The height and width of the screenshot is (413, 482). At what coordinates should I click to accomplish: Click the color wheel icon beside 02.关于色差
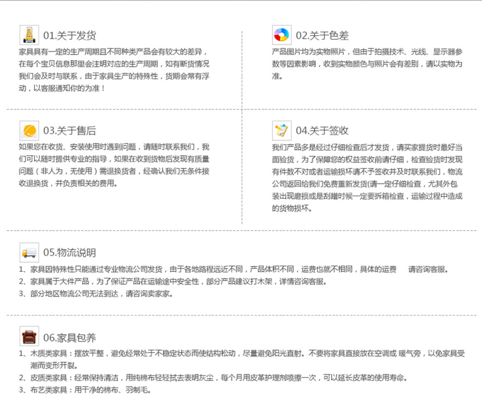pyautogui.click(x=281, y=35)
